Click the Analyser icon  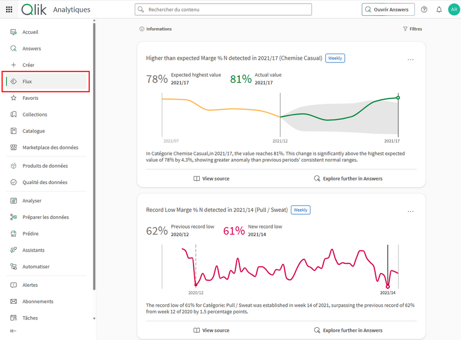click(13, 200)
